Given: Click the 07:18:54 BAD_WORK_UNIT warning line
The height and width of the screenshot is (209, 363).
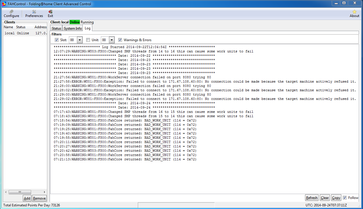Looking at the screenshot, I should tap(125, 120).
